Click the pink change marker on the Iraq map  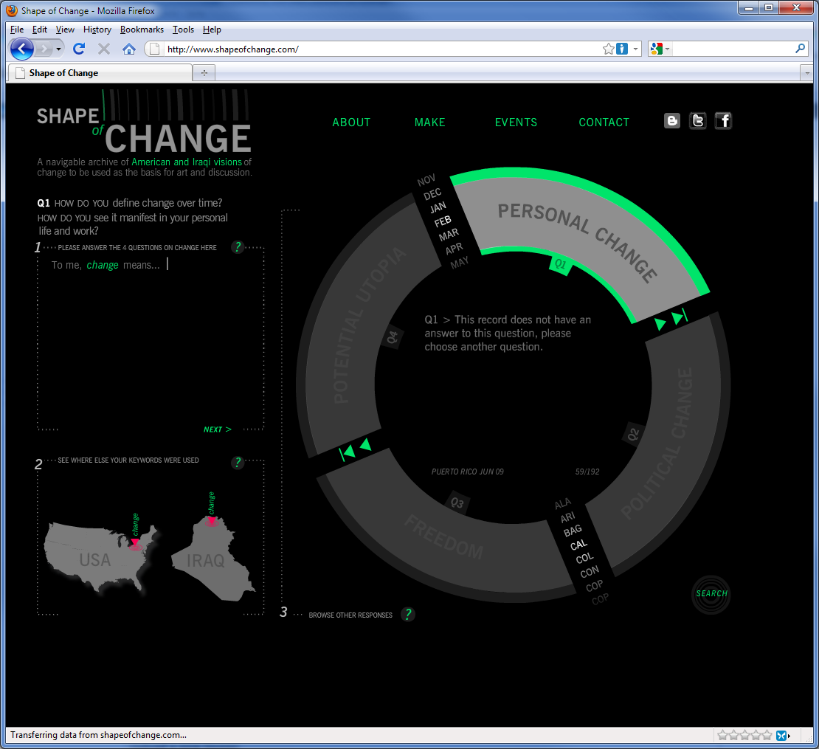pos(212,522)
